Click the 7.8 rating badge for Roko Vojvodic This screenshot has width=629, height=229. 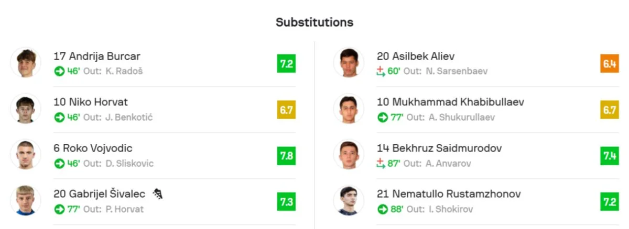(286, 156)
